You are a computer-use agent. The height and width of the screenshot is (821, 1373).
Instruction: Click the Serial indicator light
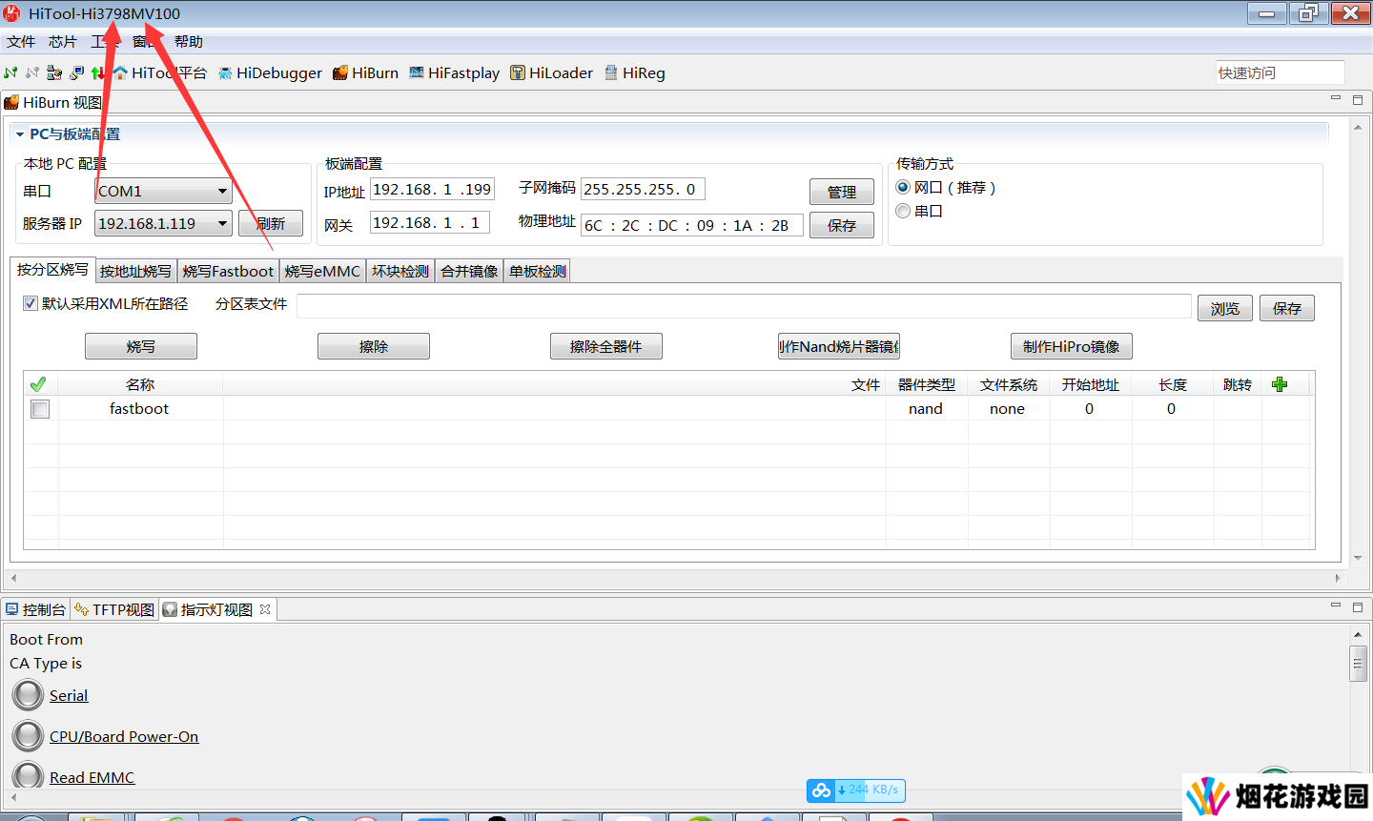28,695
